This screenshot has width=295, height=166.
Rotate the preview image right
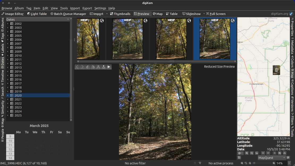[93, 67]
